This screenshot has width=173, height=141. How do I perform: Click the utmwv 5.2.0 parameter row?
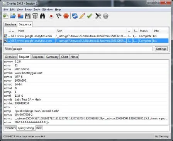coord(86,62)
